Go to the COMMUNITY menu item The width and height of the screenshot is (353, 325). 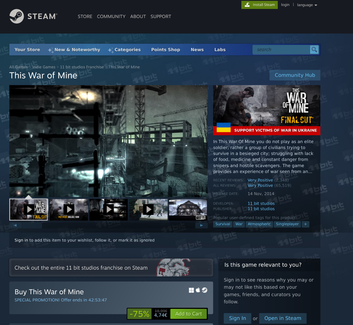111,16
